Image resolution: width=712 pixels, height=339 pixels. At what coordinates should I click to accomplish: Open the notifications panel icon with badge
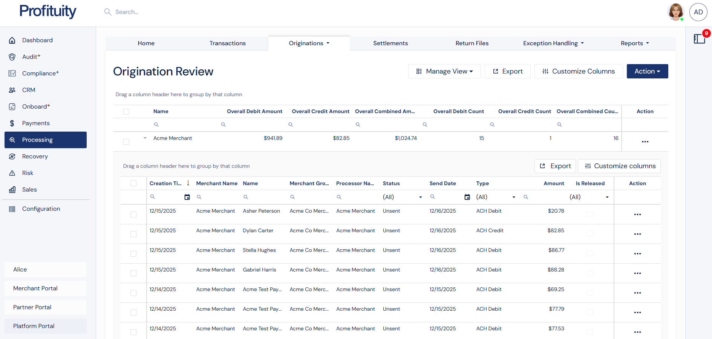pyautogui.click(x=700, y=38)
